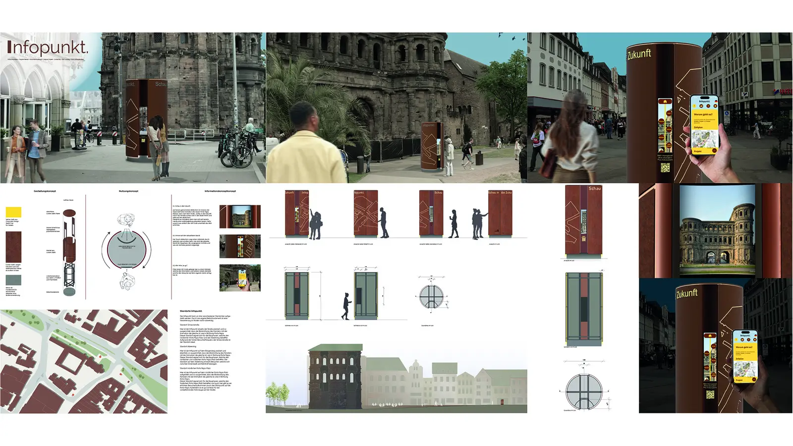Tap the round arrow button beside Projekt on daytime phone

[x=714, y=150]
